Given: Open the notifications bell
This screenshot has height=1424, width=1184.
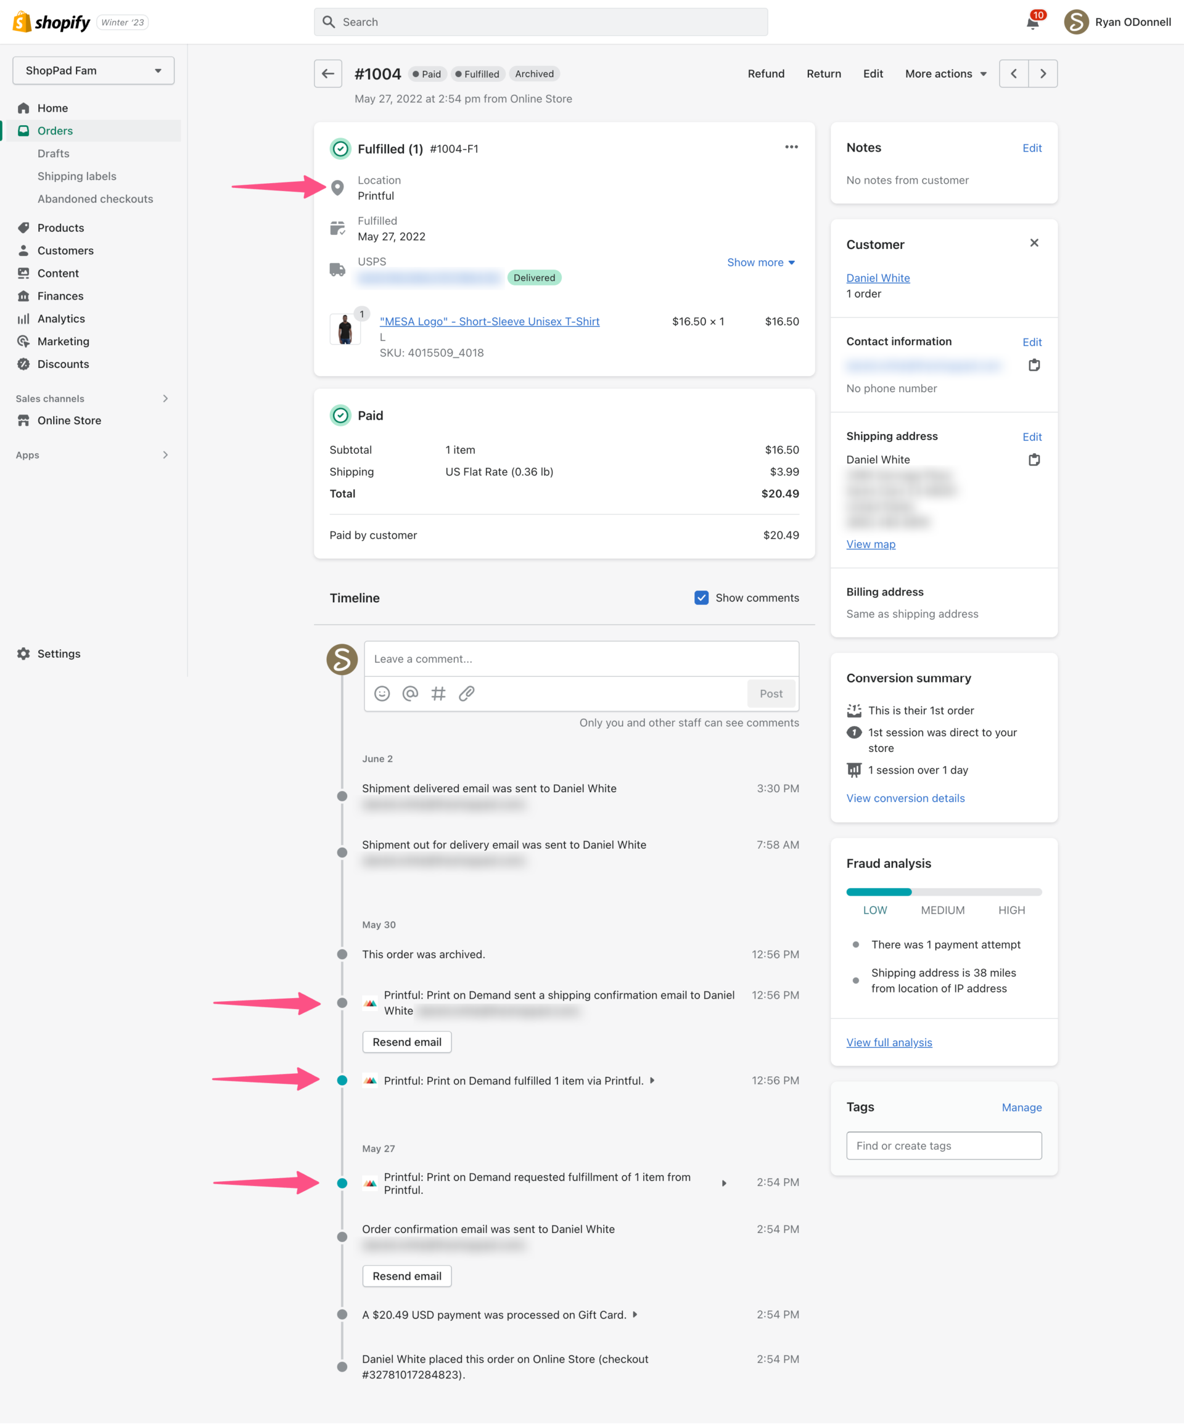Looking at the screenshot, I should 1032,22.
